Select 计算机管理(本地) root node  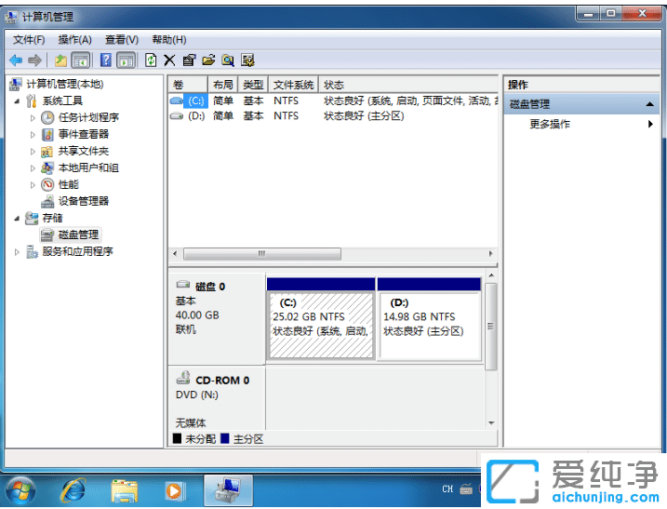[x=65, y=84]
